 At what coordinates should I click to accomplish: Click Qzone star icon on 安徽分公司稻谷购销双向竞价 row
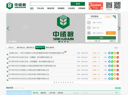pos(115,66)
